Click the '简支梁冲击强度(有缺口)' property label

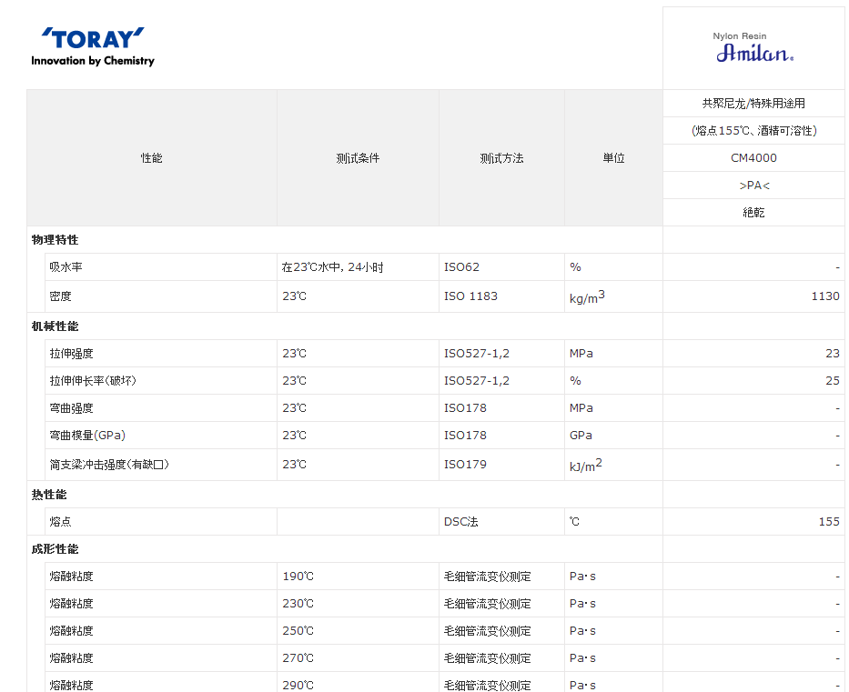[109, 465]
